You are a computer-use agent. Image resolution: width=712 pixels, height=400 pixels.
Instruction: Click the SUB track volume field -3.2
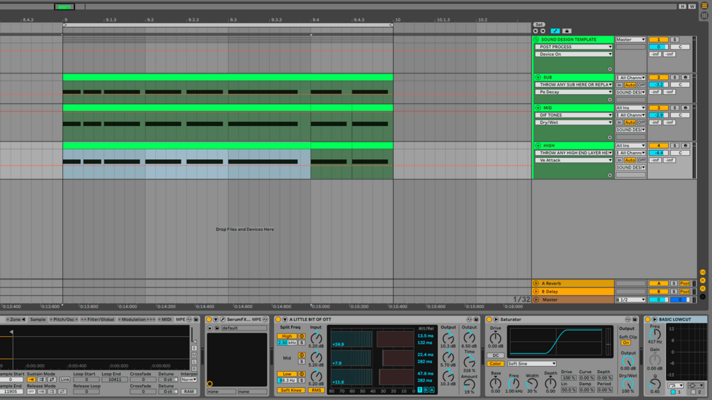(658, 85)
